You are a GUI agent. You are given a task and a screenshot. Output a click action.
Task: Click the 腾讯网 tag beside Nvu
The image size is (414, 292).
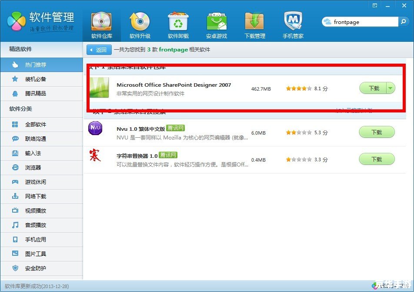coord(176,128)
